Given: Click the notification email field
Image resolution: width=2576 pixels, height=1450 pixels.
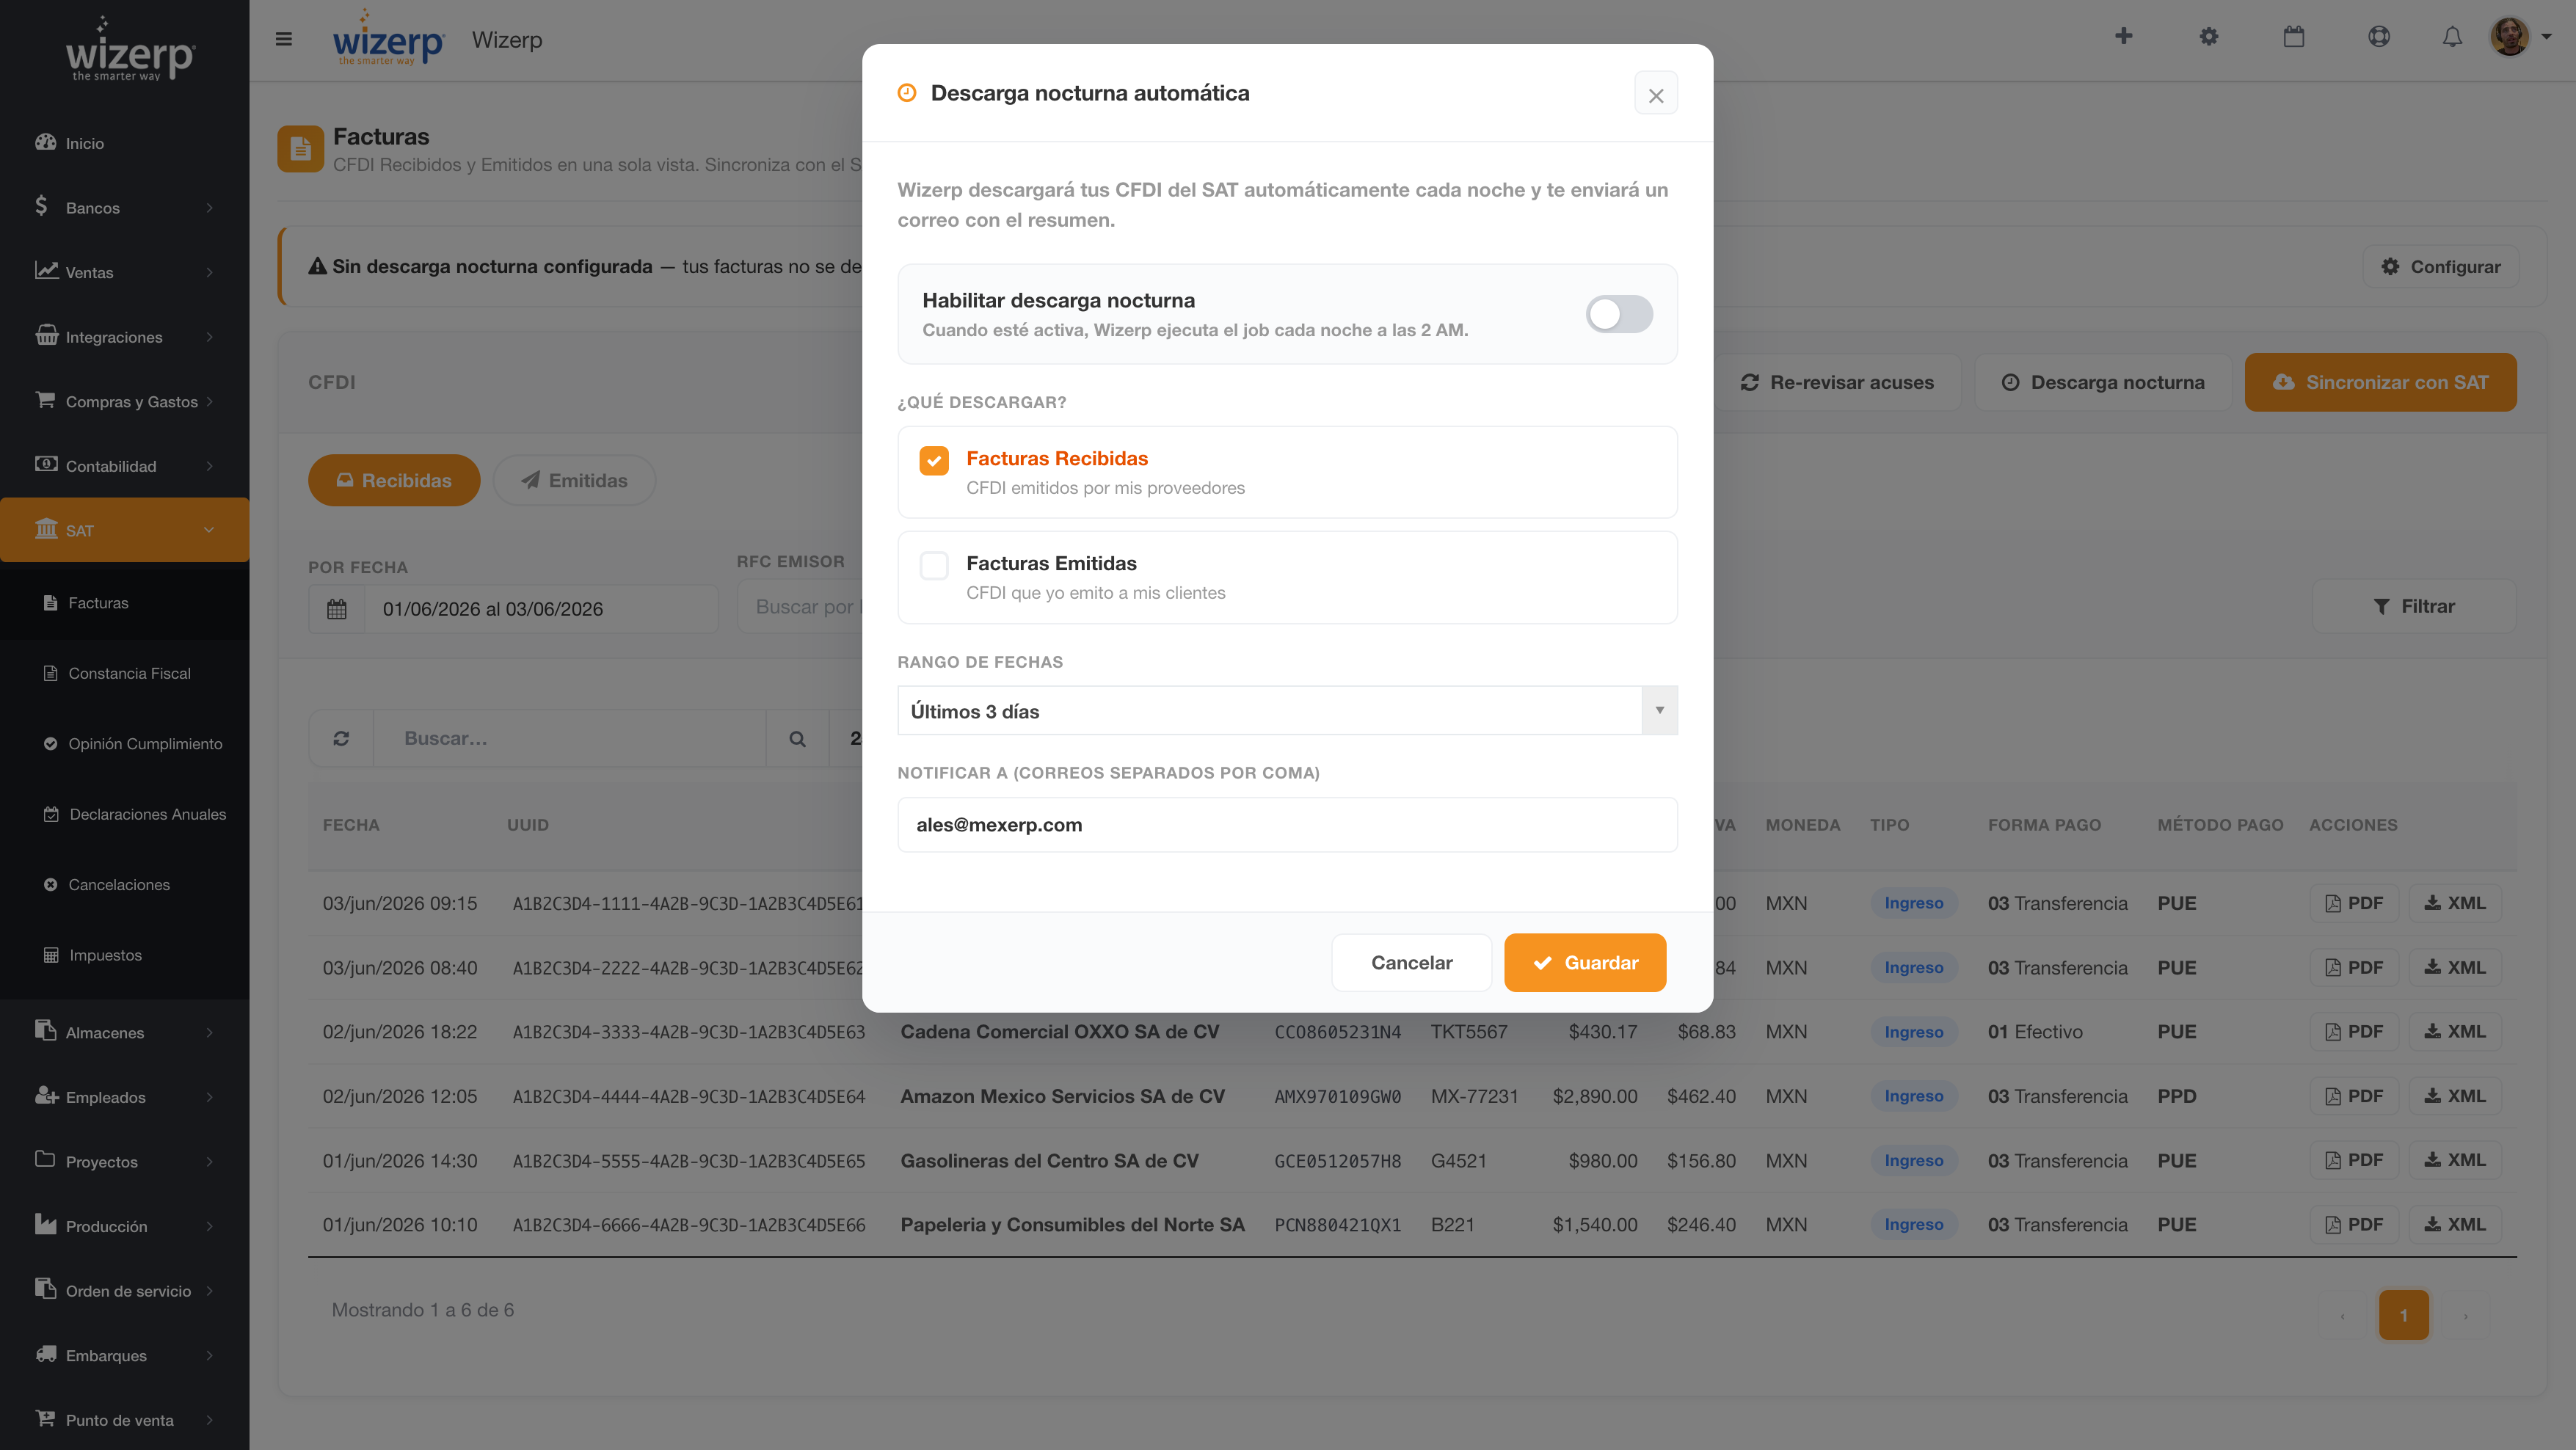Looking at the screenshot, I should [1287, 825].
